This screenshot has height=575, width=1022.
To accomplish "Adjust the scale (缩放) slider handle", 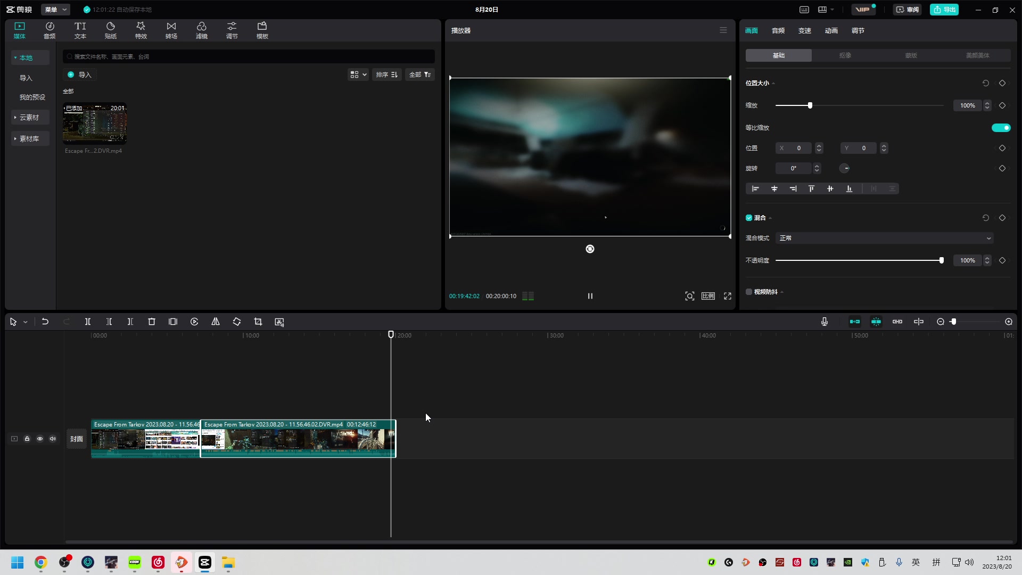I will click(810, 105).
